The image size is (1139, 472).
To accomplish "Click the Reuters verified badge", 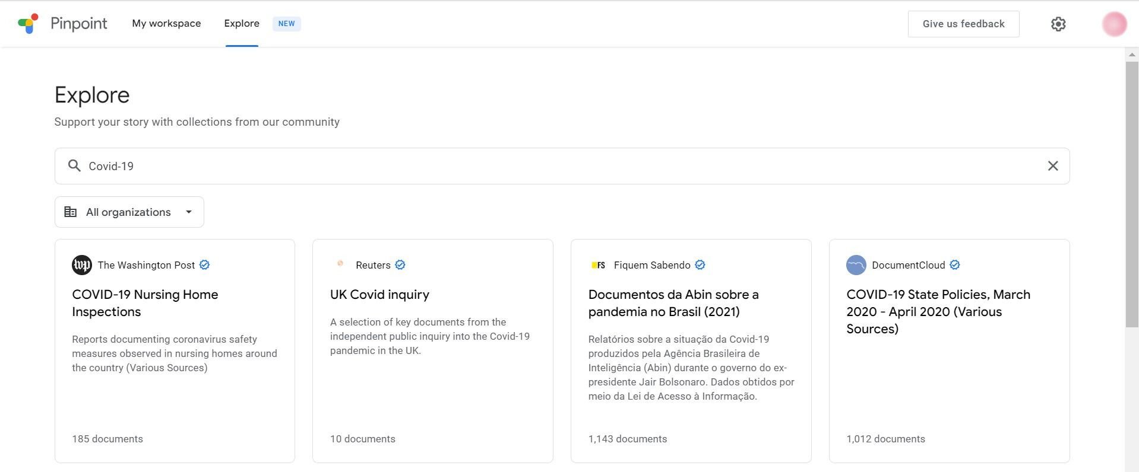I will click(x=400, y=265).
